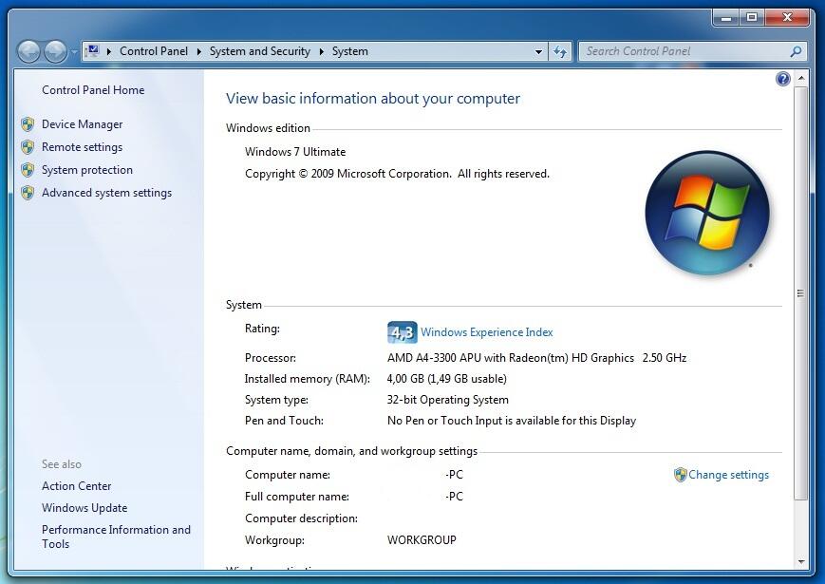Click the shield icon beside Device Manager
Image resolution: width=825 pixels, height=584 pixels.
point(28,124)
